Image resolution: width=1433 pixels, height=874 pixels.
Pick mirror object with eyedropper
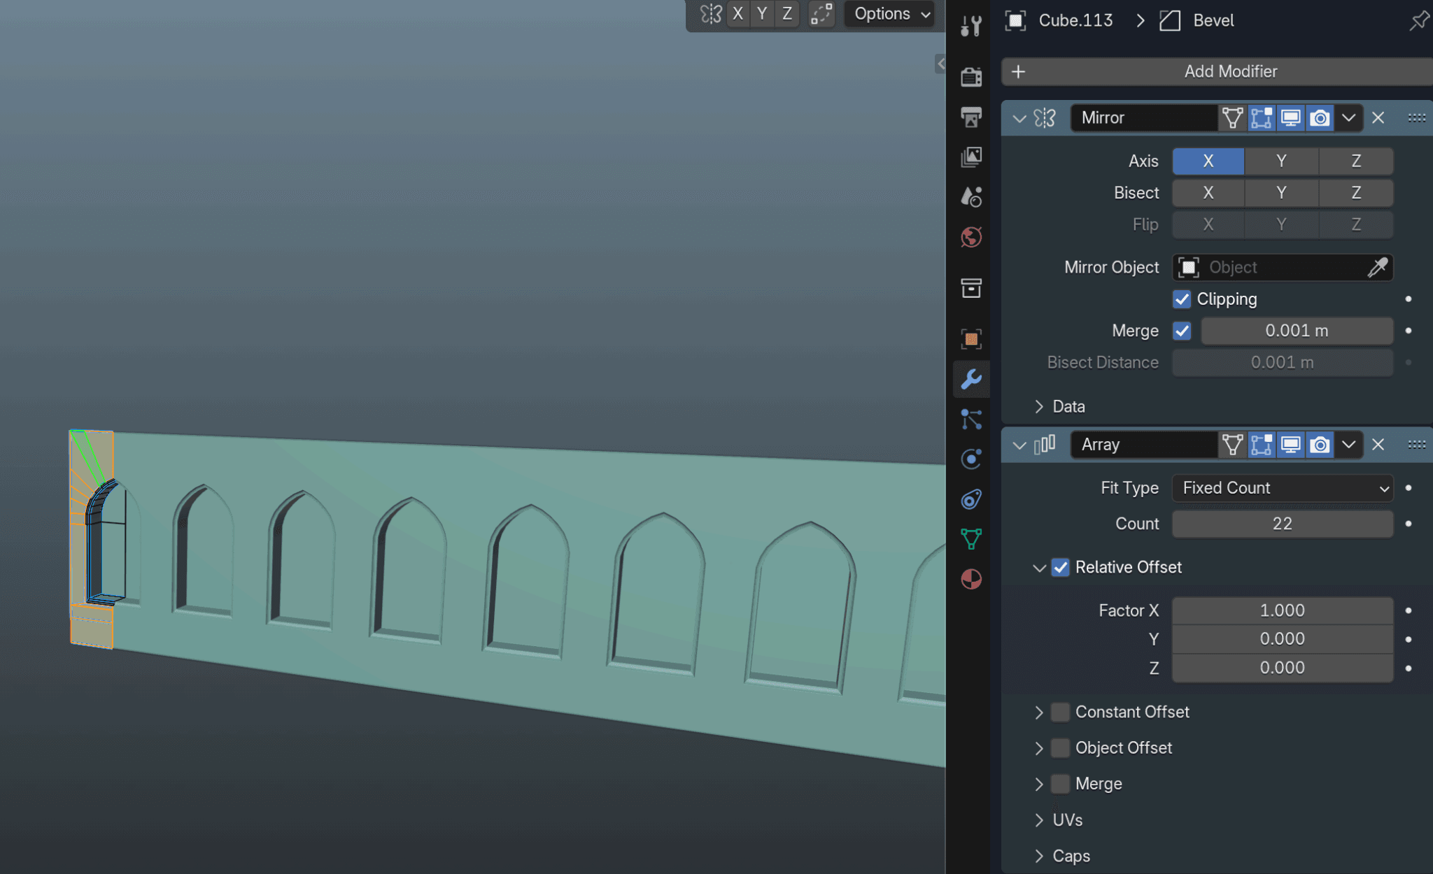pyautogui.click(x=1378, y=267)
